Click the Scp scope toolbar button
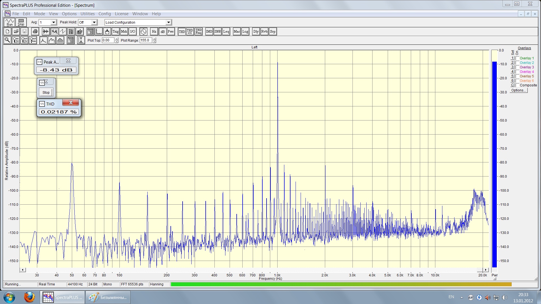 (273, 32)
